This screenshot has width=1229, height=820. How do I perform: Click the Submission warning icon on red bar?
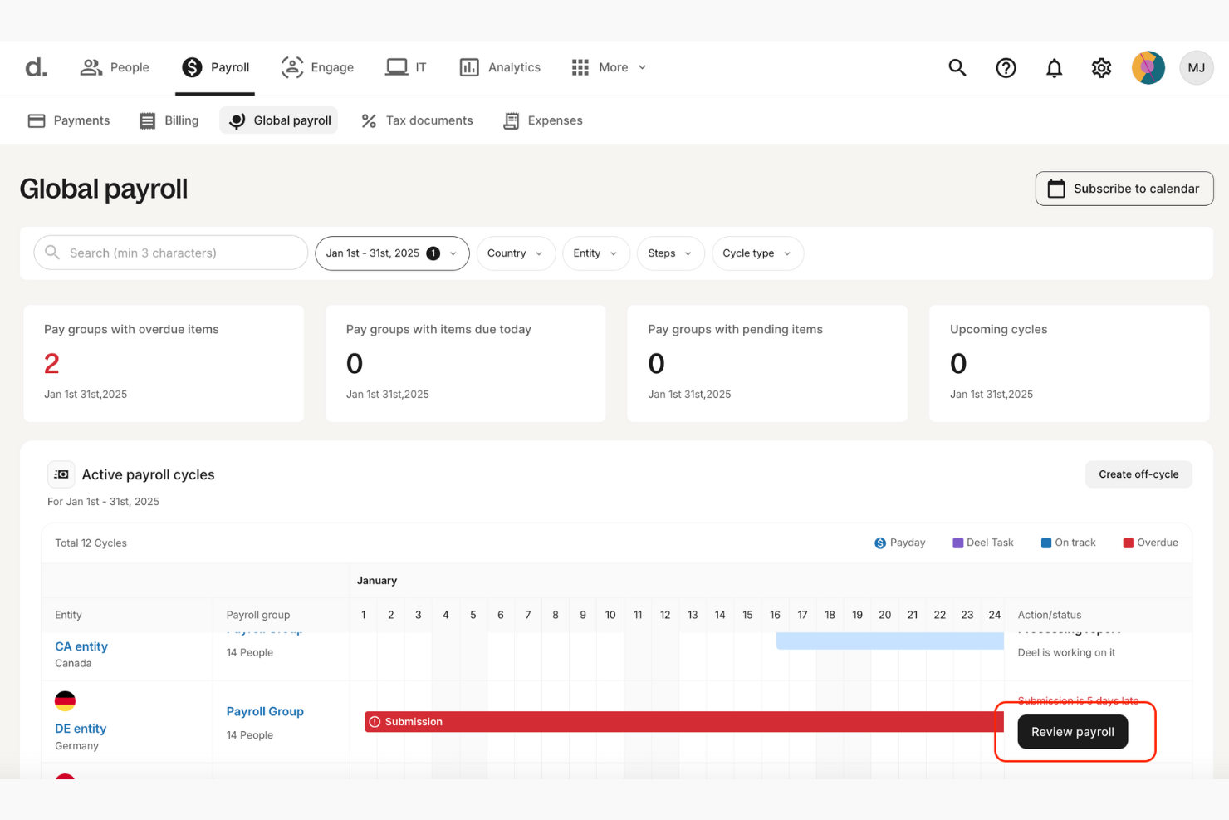375,722
